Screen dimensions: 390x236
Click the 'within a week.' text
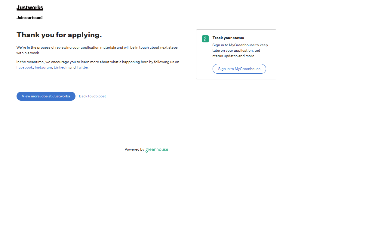pos(28,53)
